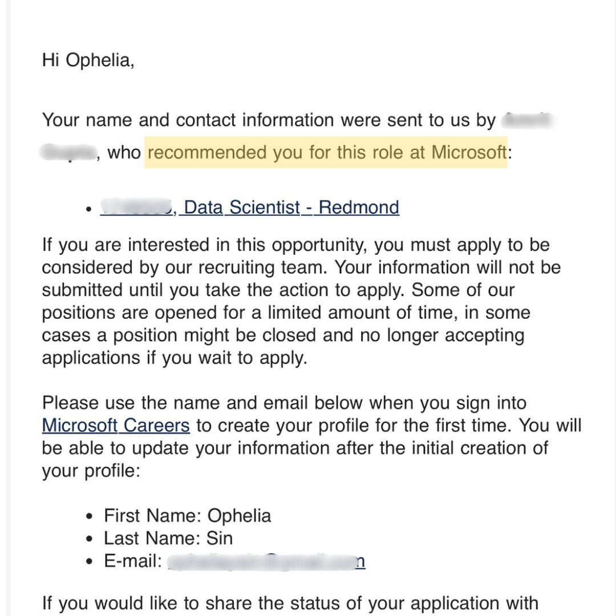This screenshot has height=616, width=616.
Task: Click the "Hi Ophelia," greeting
Action: [x=88, y=60]
